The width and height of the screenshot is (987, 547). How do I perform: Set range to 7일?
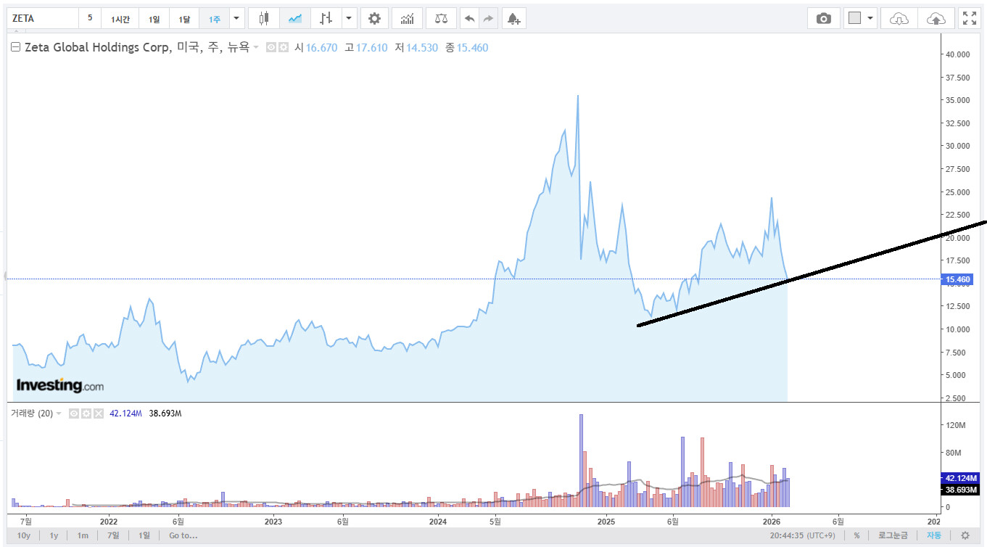[x=113, y=535]
